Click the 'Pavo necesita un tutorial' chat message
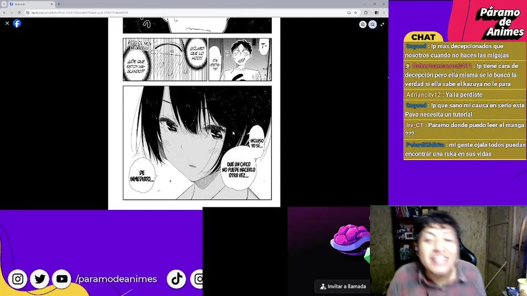Image resolution: width=527 pixels, height=296 pixels. [x=465, y=110]
